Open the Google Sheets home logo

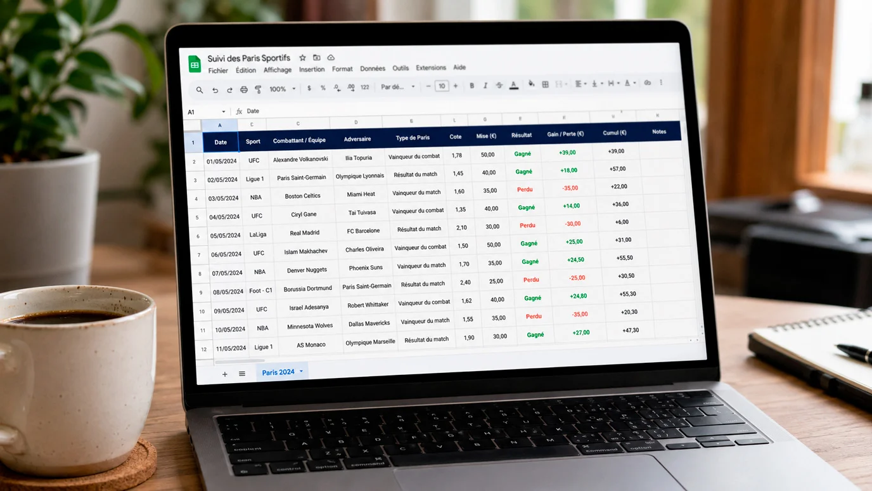[x=195, y=63]
